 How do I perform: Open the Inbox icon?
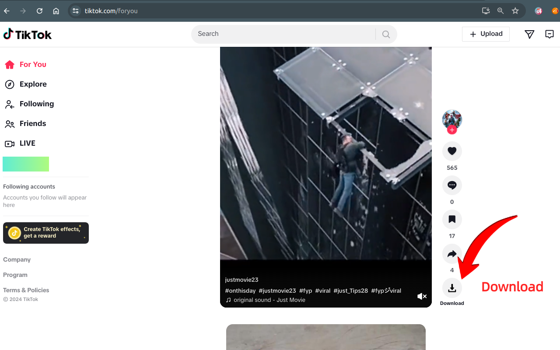point(549,34)
